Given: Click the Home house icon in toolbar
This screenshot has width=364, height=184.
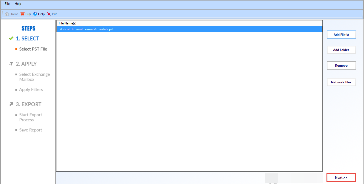Looking at the screenshot, I should tap(7, 14).
